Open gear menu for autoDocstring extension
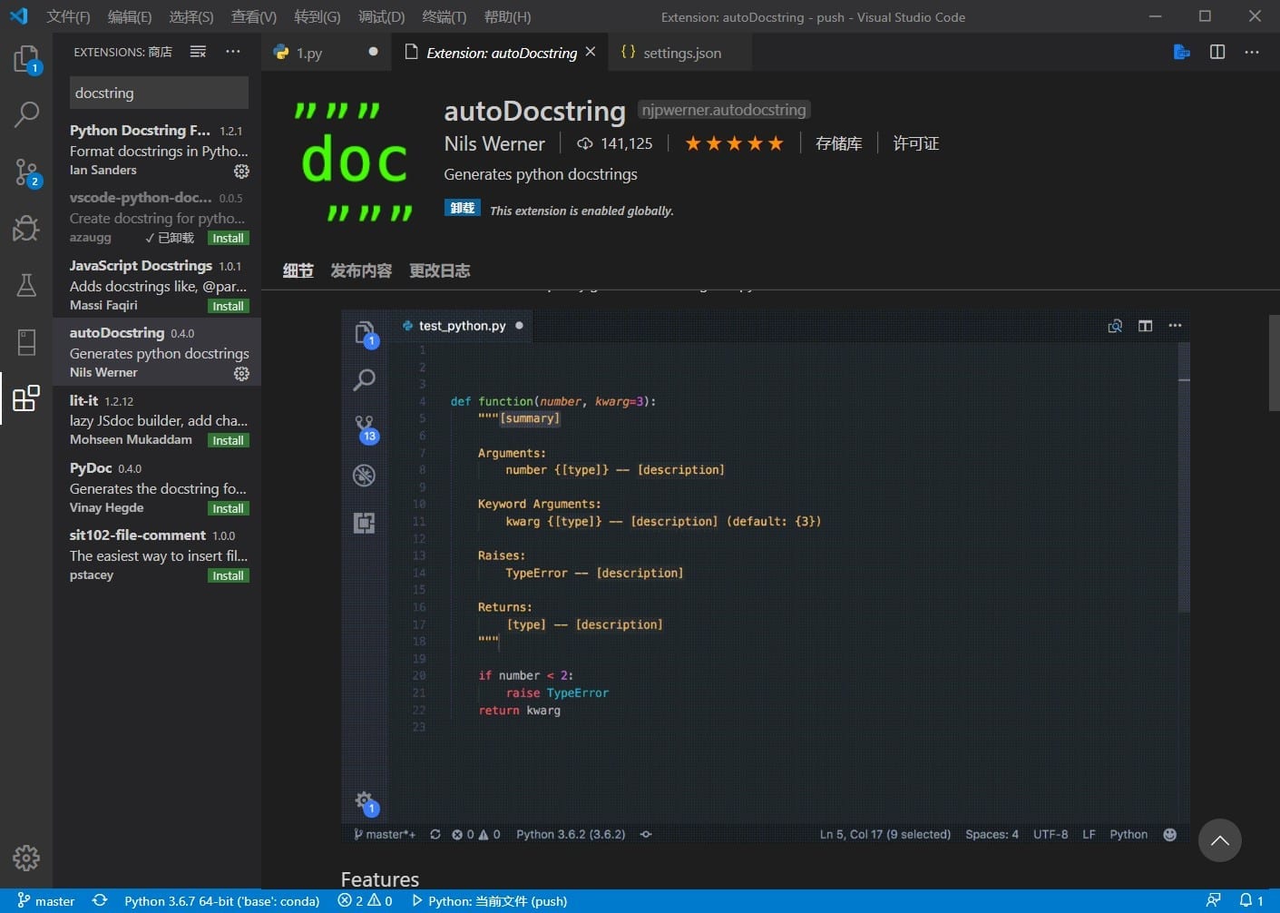Image resolution: width=1280 pixels, height=913 pixels. point(241,373)
